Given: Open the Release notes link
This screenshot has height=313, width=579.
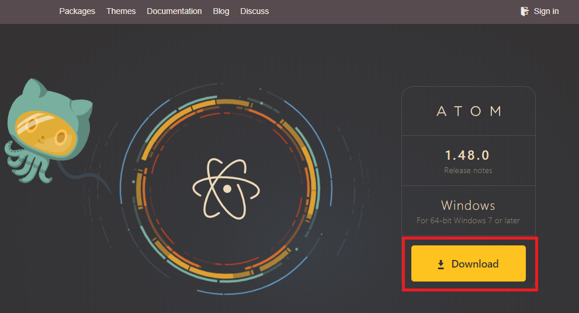Looking at the screenshot, I should coord(468,171).
